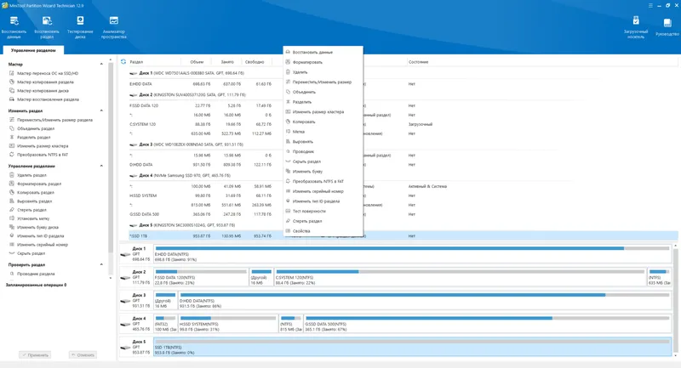Open the Анализатор пространства tool
This screenshot has width=681, height=368.
point(114,27)
